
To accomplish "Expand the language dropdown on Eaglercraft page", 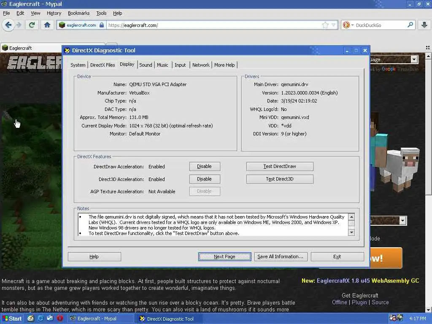I will coord(414,59).
